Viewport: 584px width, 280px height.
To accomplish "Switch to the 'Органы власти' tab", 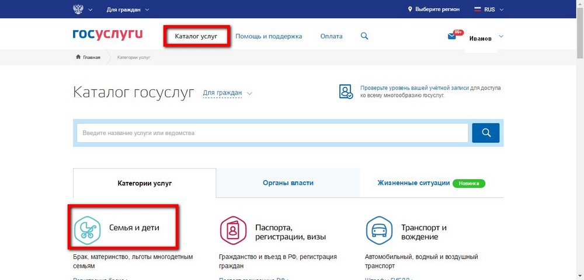I will pos(288,183).
